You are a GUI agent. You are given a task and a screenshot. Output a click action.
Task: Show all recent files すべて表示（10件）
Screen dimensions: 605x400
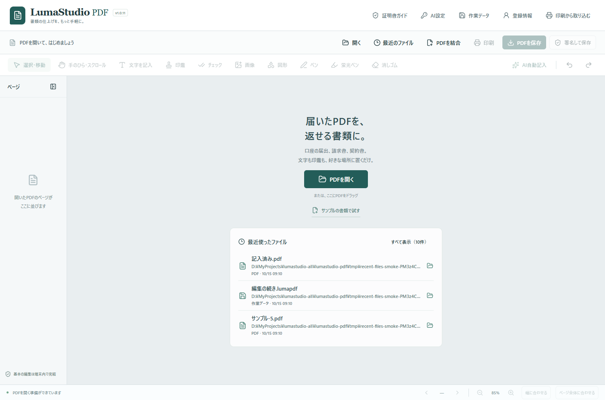(409, 242)
